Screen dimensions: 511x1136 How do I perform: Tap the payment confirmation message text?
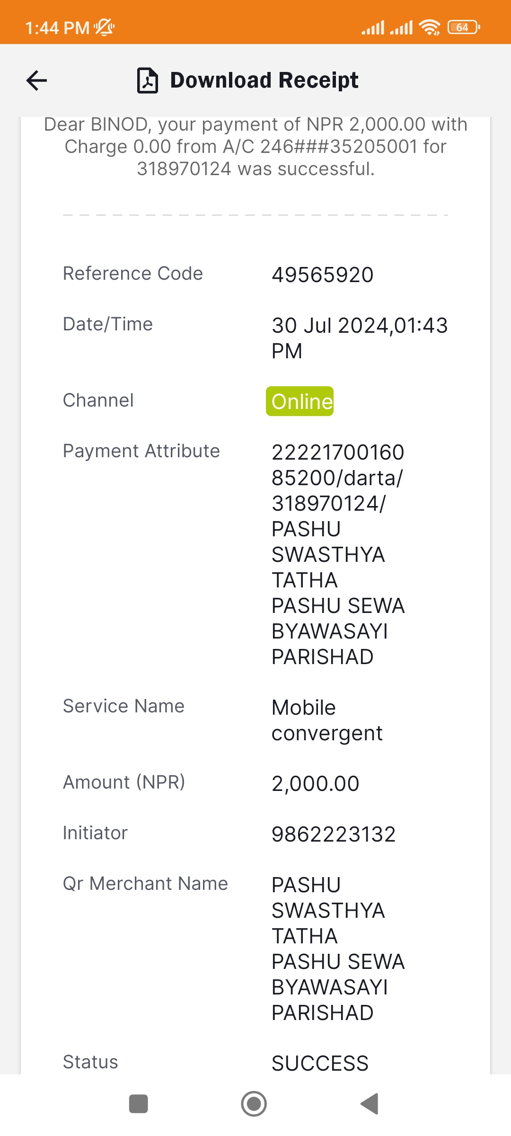click(x=255, y=147)
